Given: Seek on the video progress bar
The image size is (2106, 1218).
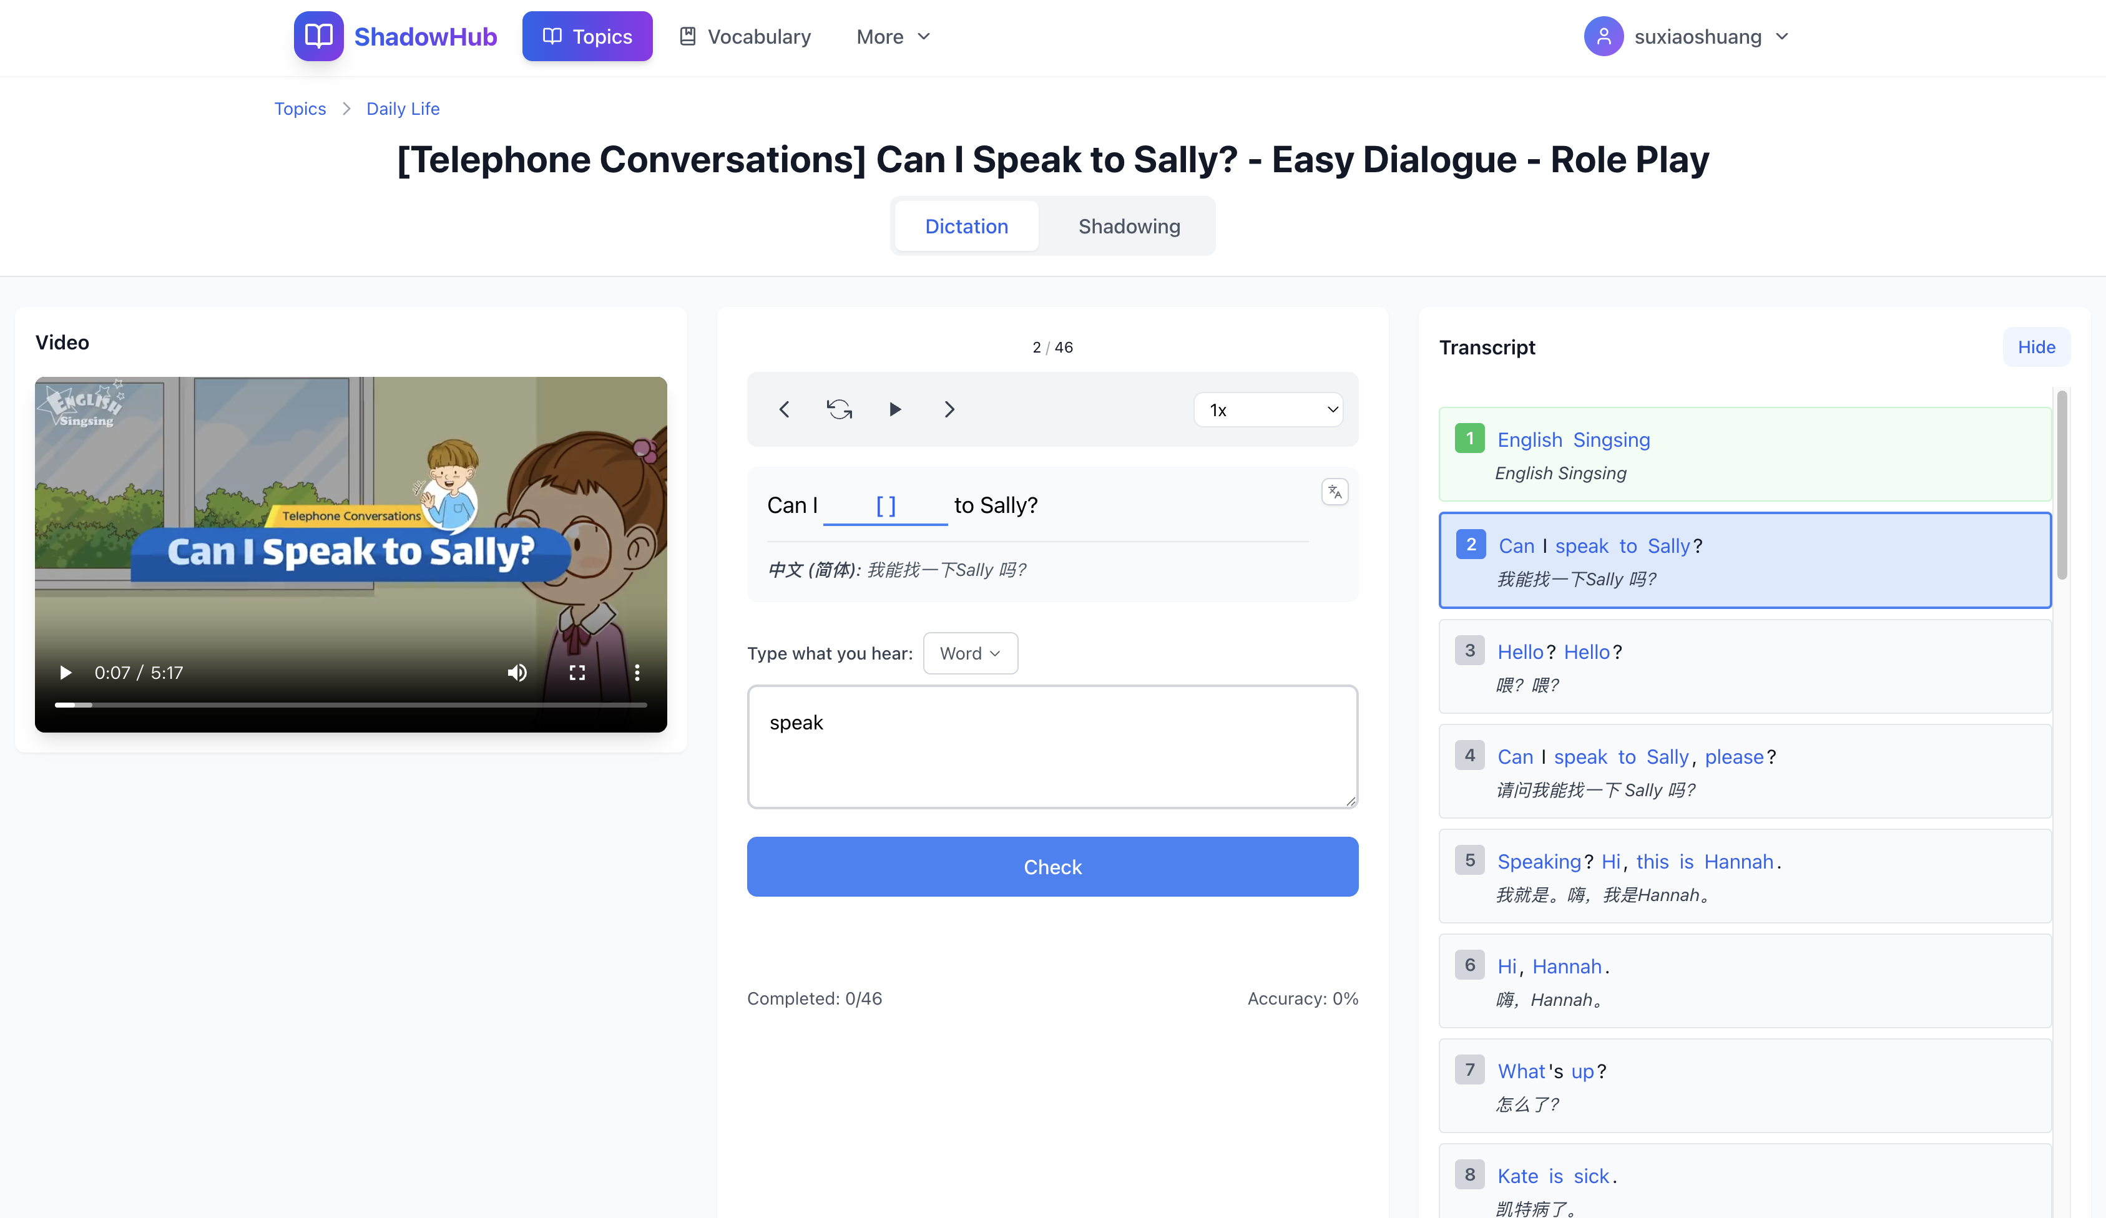Looking at the screenshot, I should (x=350, y=705).
